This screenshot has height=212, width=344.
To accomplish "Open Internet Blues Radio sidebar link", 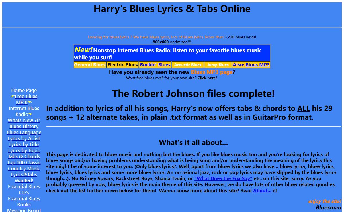I will 24,111.
